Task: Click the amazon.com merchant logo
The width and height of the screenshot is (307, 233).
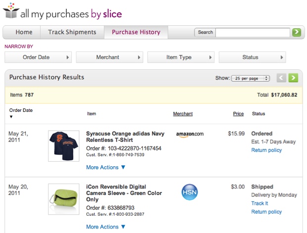Action: [190, 134]
